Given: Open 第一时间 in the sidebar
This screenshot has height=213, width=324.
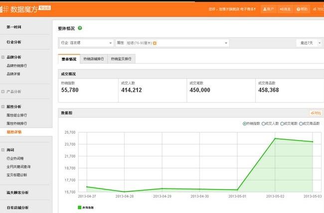Looking at the screenshot, I should pyautogui.click(x=14, y=27).
